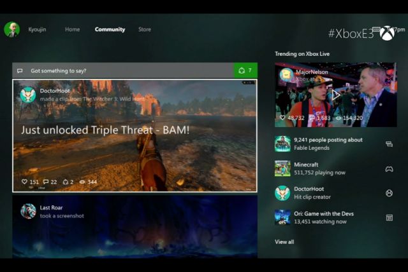Like the Witcher clip with heart icon

tap(24, 182)
